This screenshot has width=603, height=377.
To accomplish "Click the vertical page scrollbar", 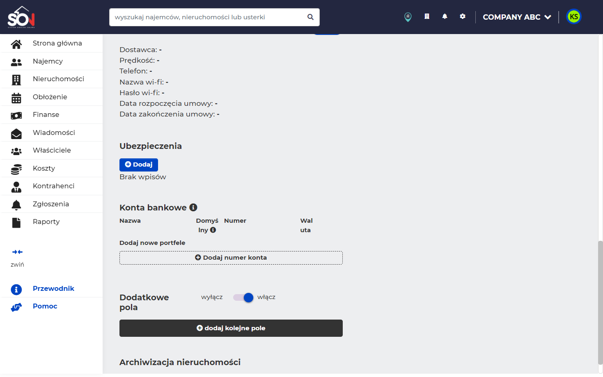I will (600, 302).
